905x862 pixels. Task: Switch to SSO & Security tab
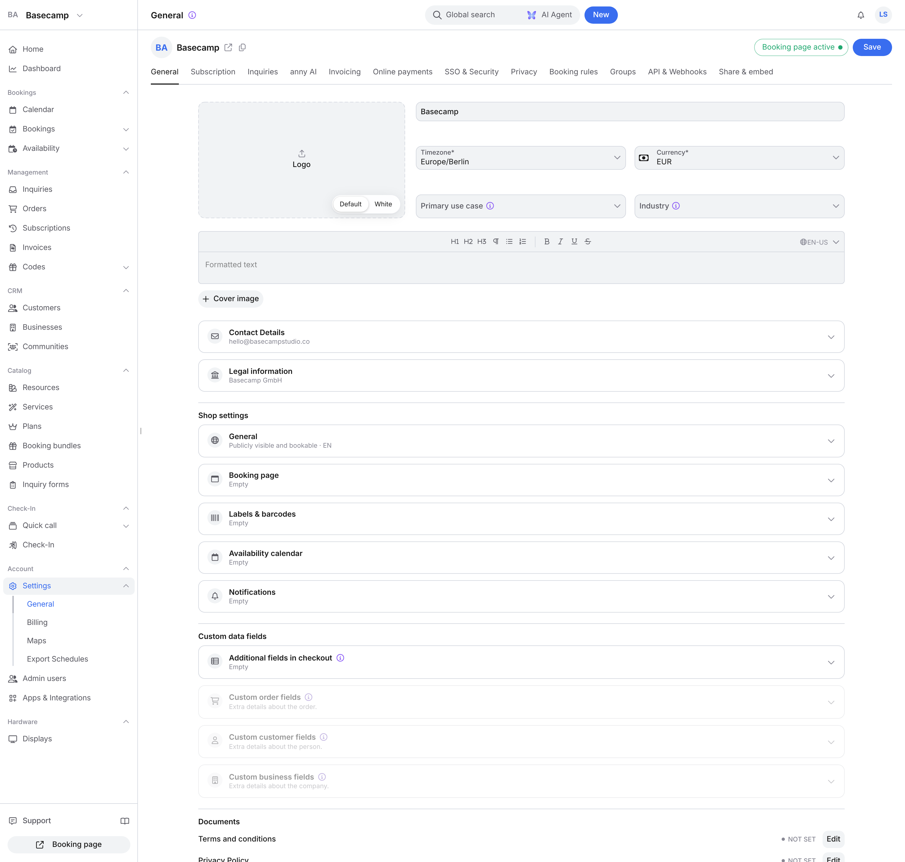[x=471, y=72]
